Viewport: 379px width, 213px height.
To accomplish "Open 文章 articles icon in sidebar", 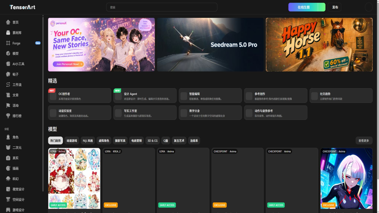I will (x=8, y=95).
